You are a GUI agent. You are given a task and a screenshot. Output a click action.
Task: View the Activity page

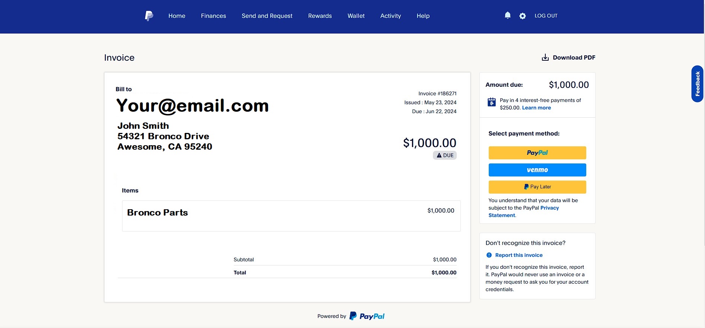390,16
